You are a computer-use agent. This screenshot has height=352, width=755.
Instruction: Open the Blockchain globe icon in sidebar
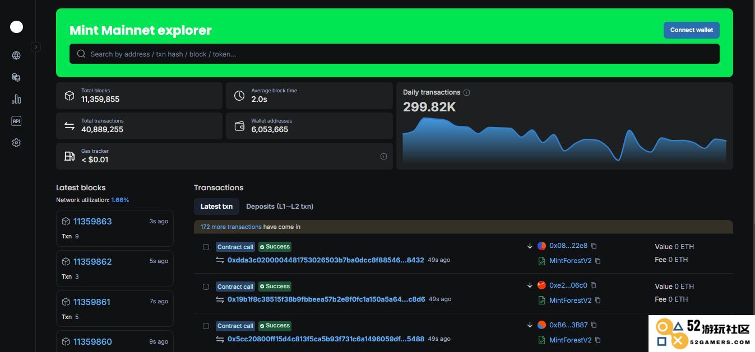pyautogui.click(x=16, y=55)
